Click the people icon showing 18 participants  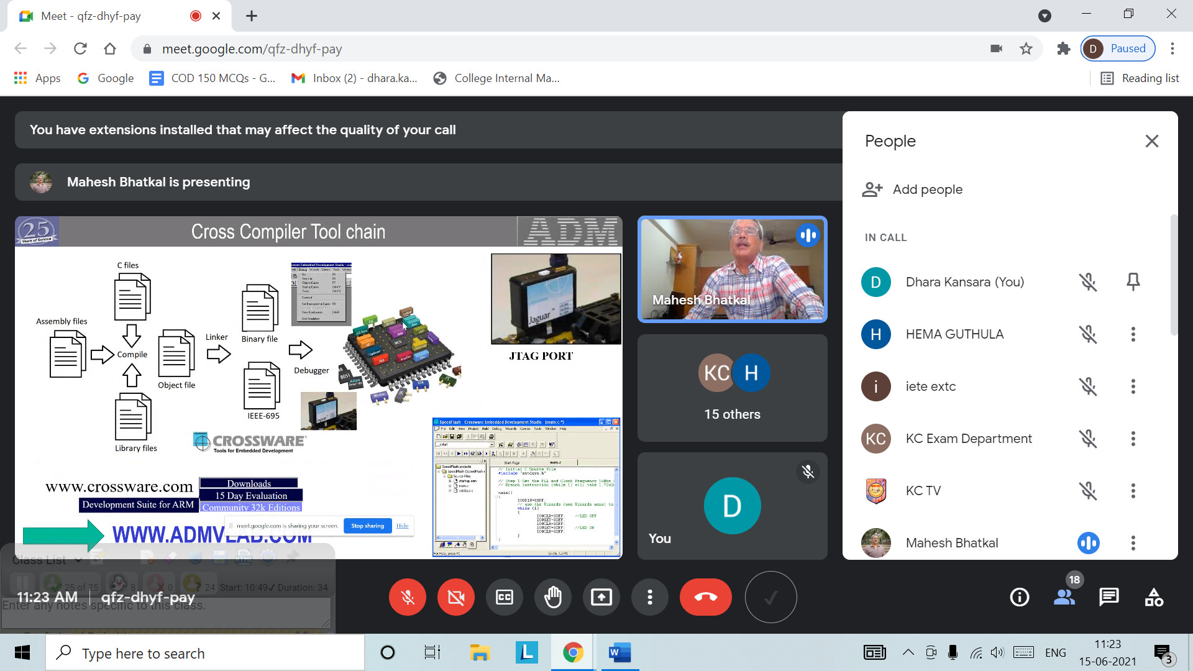(1064, 598)
